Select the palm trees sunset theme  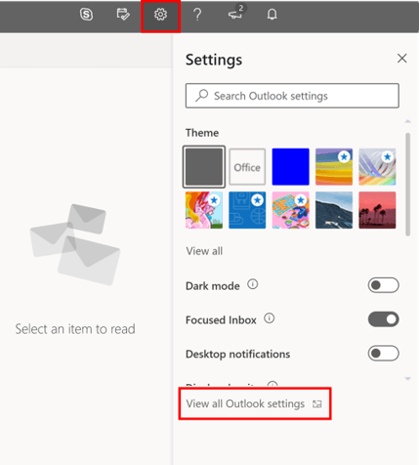tap(377, 210)
